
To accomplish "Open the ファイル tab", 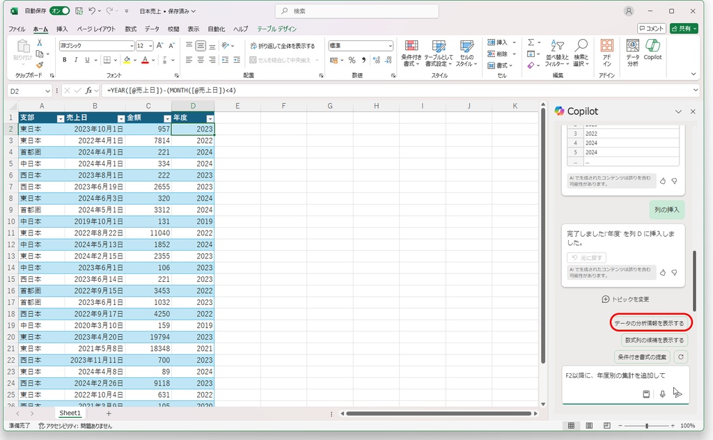I will point(17,29).
